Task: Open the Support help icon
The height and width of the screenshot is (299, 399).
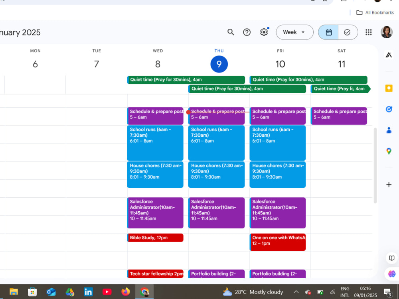Action: tap(247, 32)
